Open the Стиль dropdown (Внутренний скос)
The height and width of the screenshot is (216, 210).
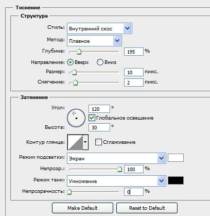(x=99, y=28)
